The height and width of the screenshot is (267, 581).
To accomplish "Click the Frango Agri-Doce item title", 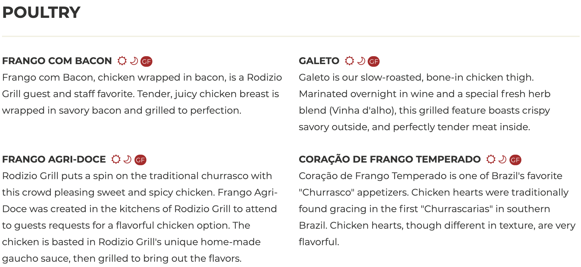I will [54, 159].
